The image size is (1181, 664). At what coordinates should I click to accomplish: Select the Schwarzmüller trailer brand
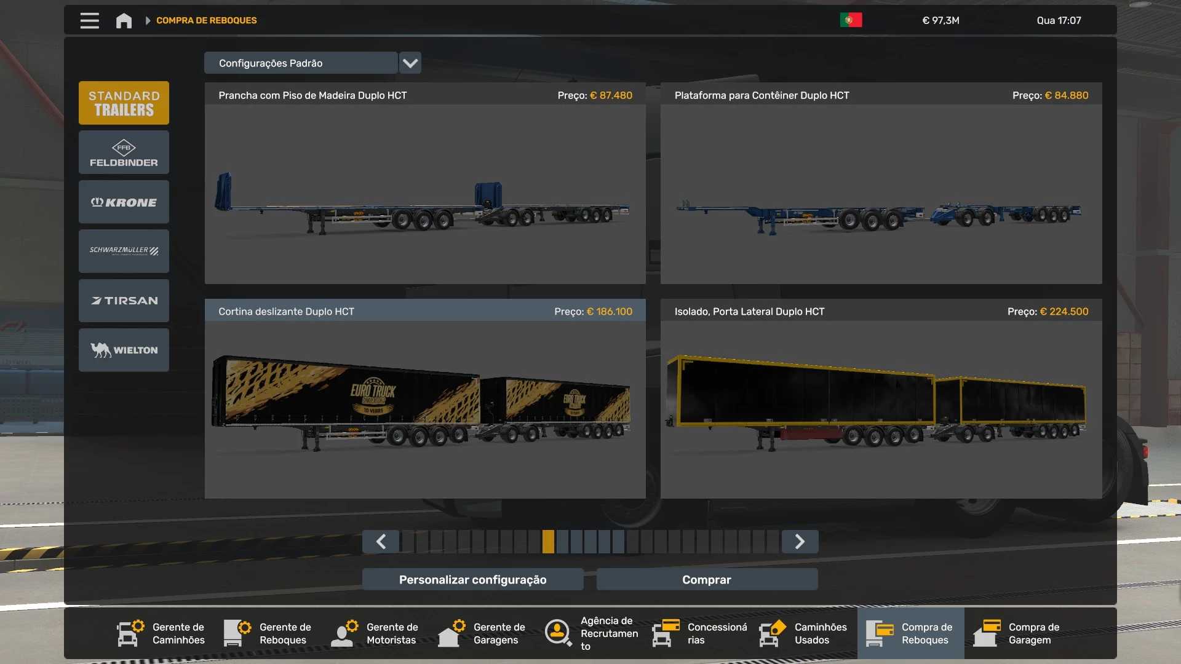point(124,251)
